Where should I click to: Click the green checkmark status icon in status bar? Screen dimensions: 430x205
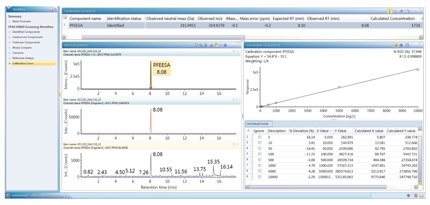[x=408, y=196]
